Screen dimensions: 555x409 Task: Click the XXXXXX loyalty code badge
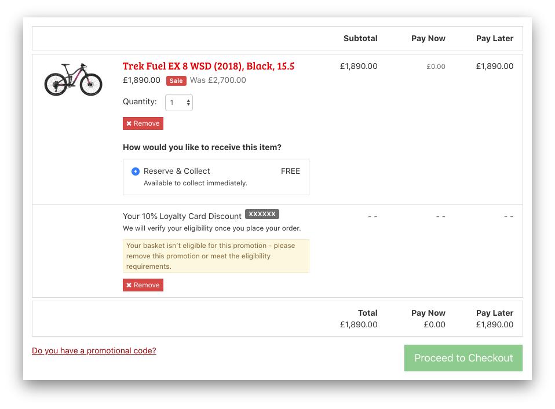(x=262, y=214)
